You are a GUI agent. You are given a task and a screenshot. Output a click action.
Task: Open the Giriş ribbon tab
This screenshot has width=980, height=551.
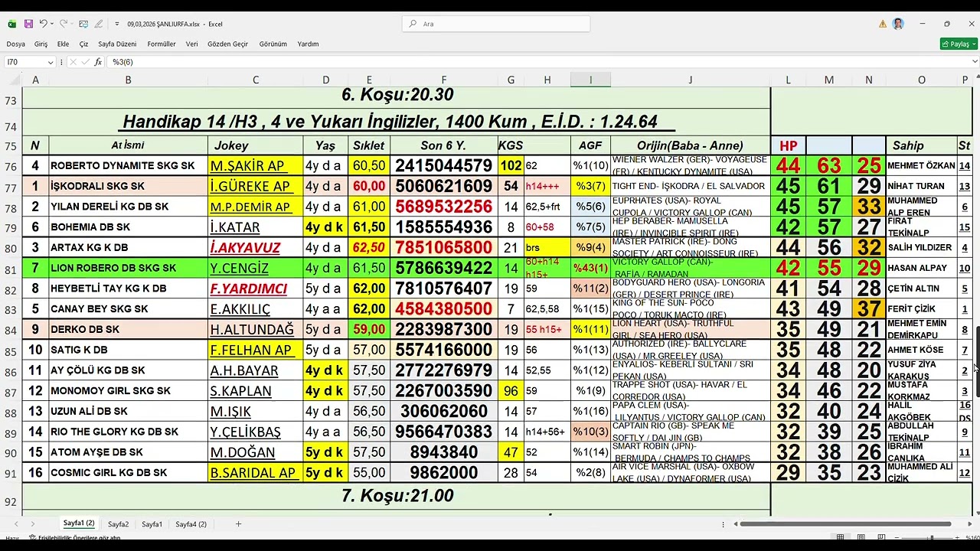coord(41,44)
